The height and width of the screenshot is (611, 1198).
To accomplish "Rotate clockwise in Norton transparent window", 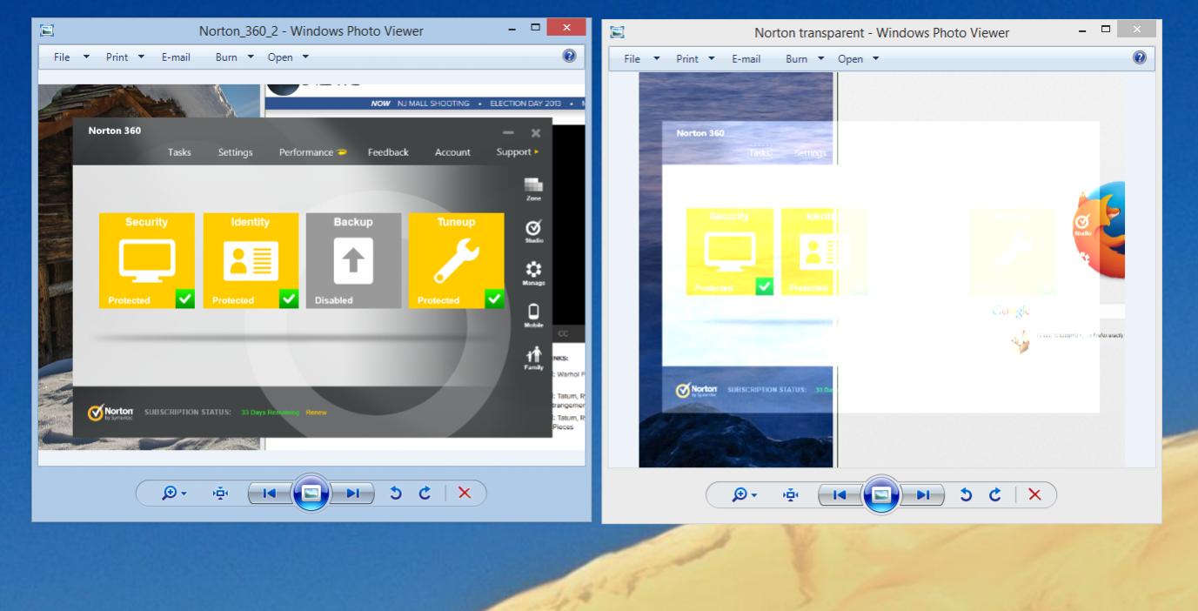I will pyautogui.click(x=994, y=494).
